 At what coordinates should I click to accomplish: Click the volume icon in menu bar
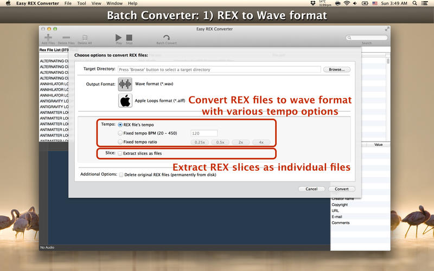[355, 3]
